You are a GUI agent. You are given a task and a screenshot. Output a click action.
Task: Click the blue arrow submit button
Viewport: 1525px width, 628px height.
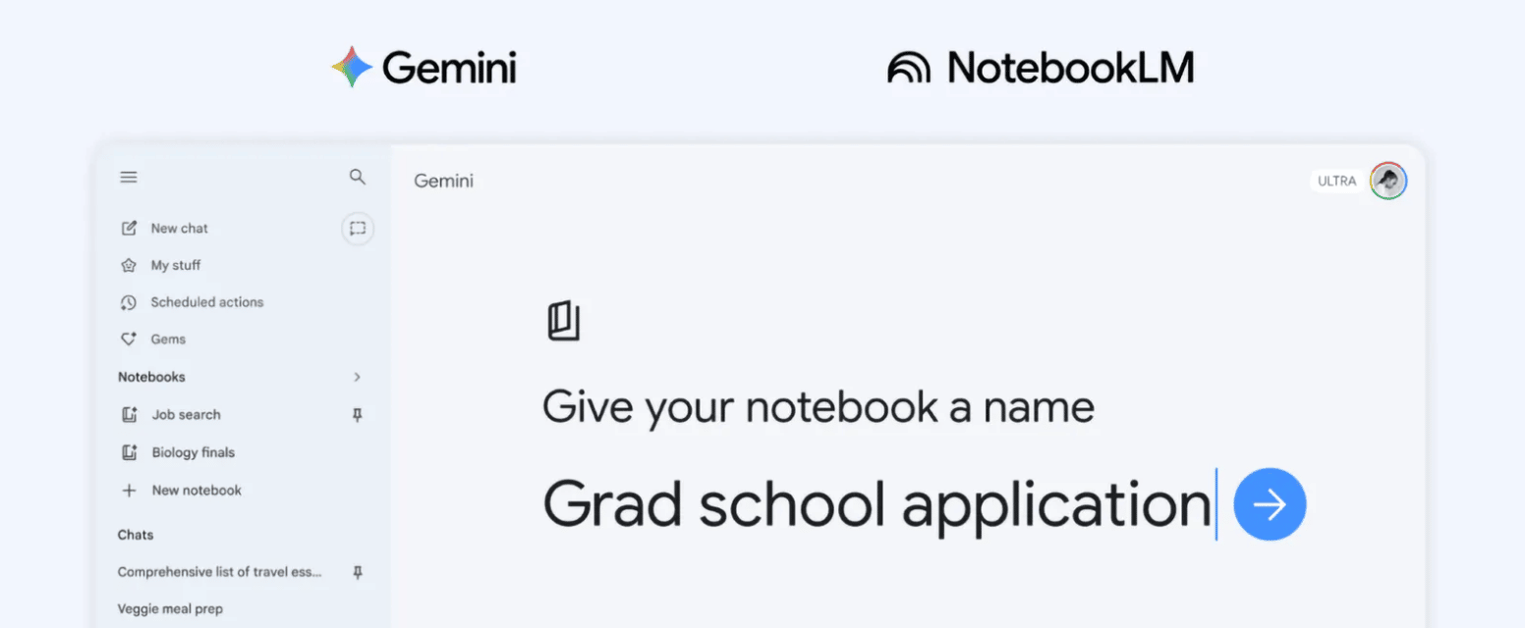pos(1270,504)
